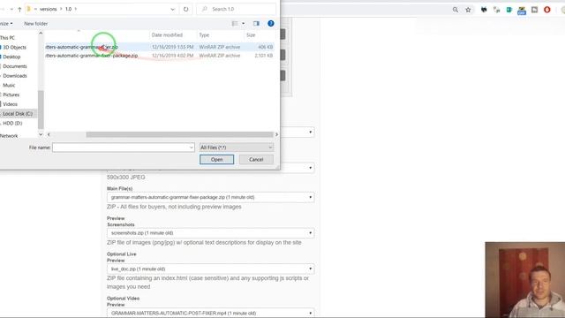Open Optional Video Preview mp4 dropdown
The width and height of the screenshot is (565, 318).
pyautogui.click(x=210, y=313)
